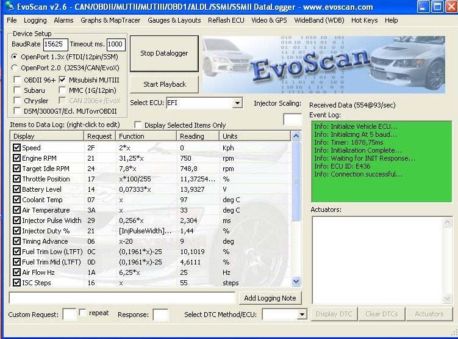Uncheck the Engine RPM log item
Image resolution: width=458 pixels, height=339 pixels.
pos(16,158)
